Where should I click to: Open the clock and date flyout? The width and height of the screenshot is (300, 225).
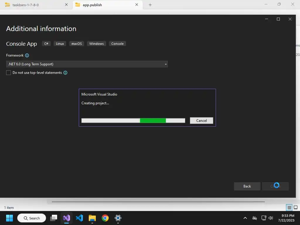(x=286, y=218)
